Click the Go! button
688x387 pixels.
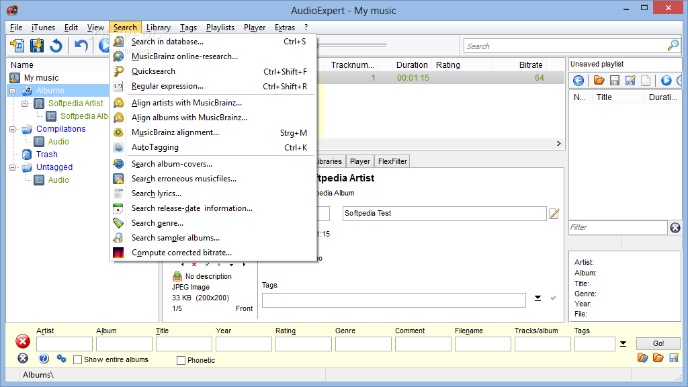(658, 343)
